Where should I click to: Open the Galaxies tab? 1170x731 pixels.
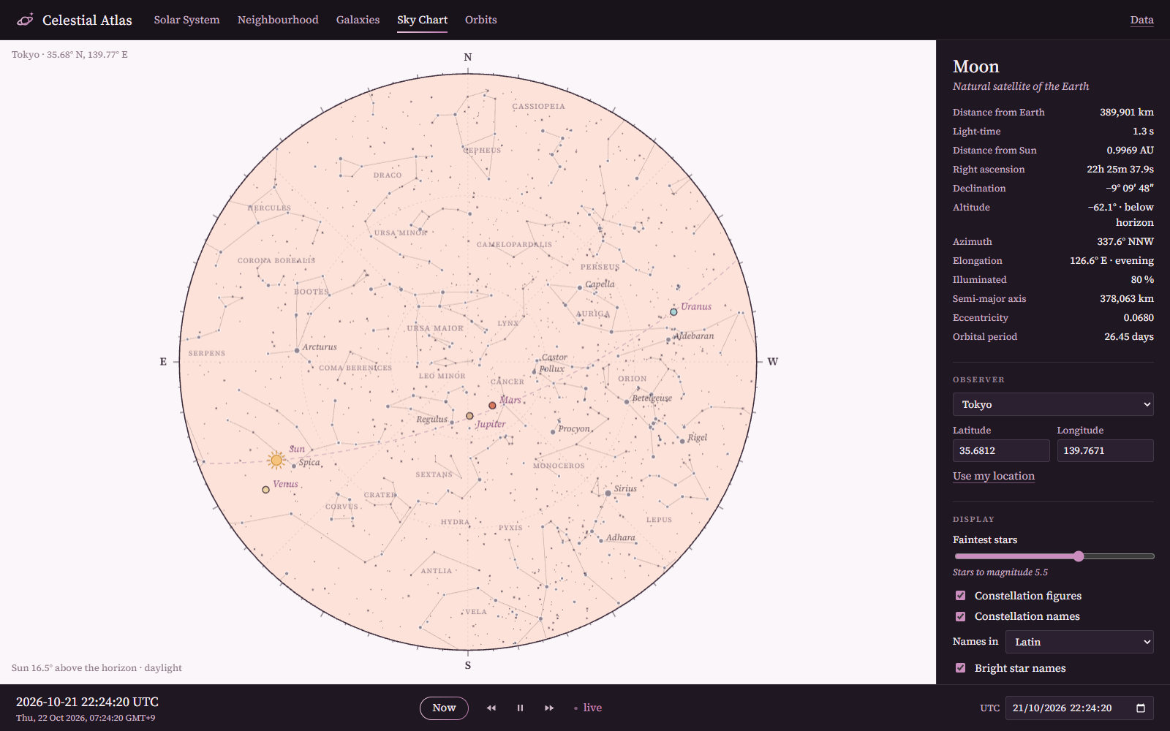click(358, 20)
